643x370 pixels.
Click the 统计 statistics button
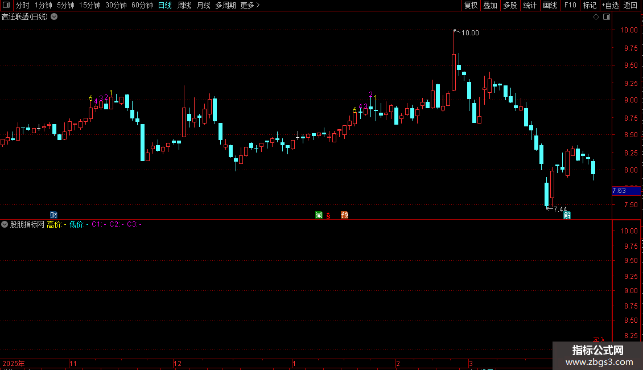coord(529,5)
